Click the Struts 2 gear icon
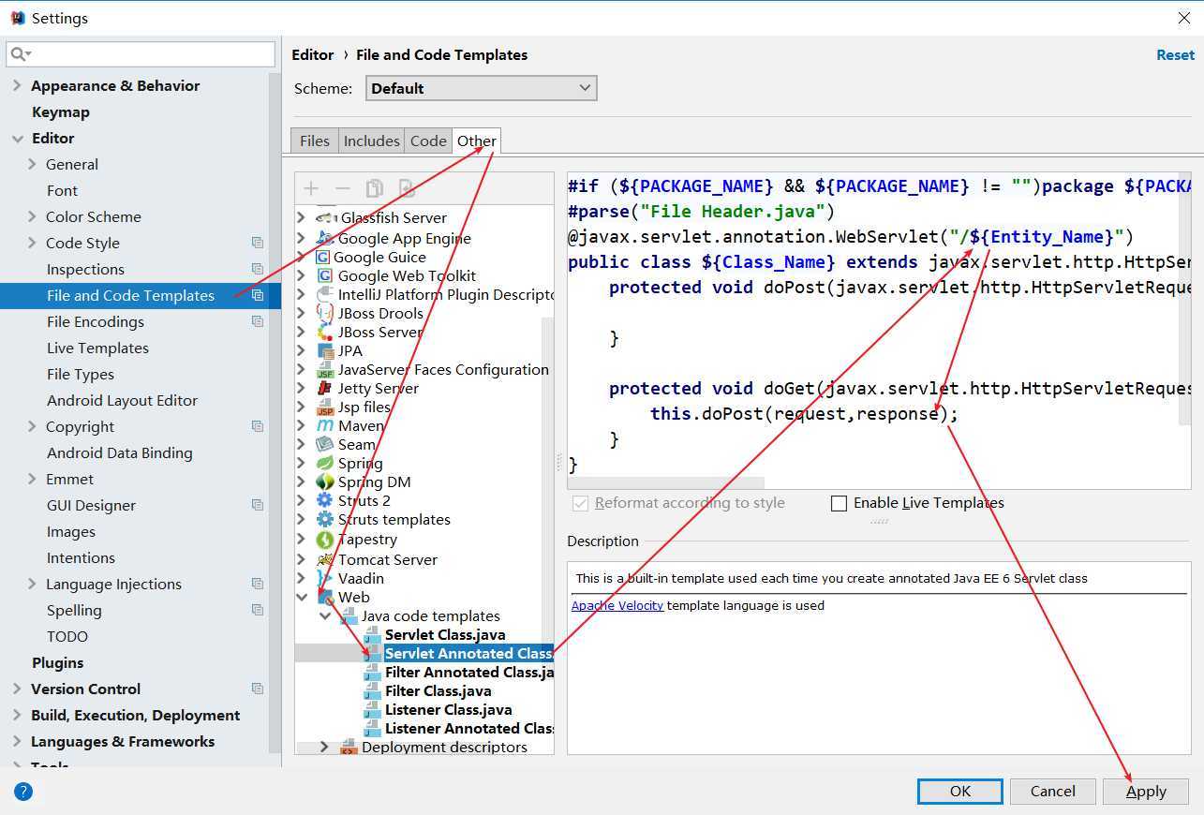Image resolution: width=1204 pixels, height=815 pixels. tap(325, 500)
